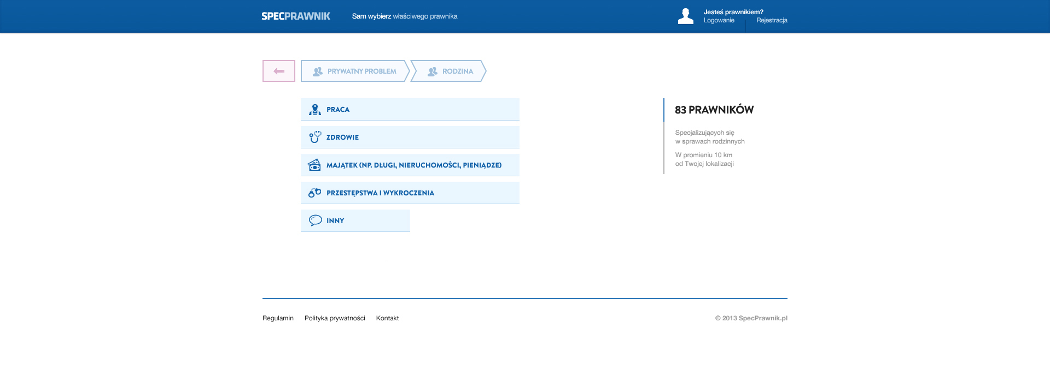The image size is (1050, 382).
Task: Choose Majątek (np. długi, nieruchomości, pieniądze)
Action: click(x=410, y=165)
